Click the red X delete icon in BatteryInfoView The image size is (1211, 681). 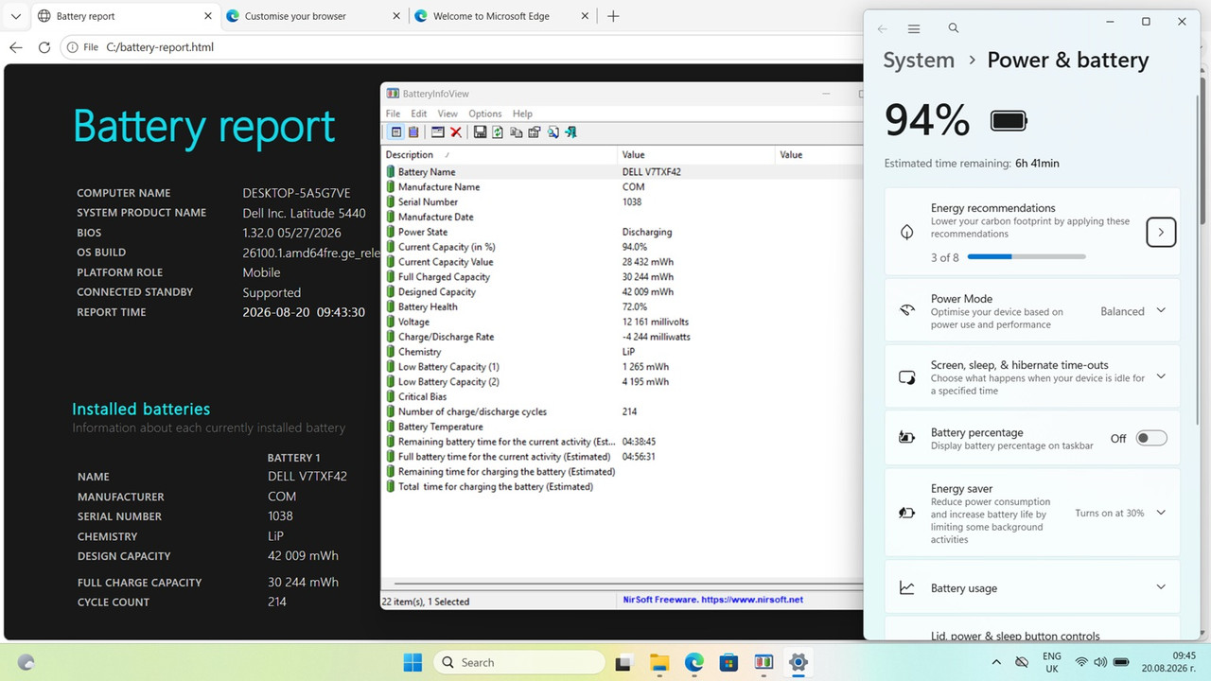456,132
